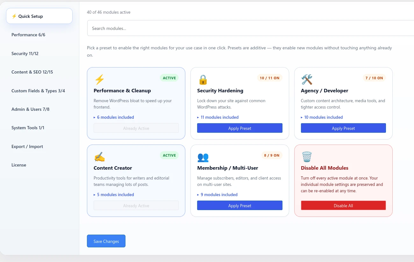Expand the 9 modules included list
Viewport: 414px width, 262px height.
click(217, 195)
